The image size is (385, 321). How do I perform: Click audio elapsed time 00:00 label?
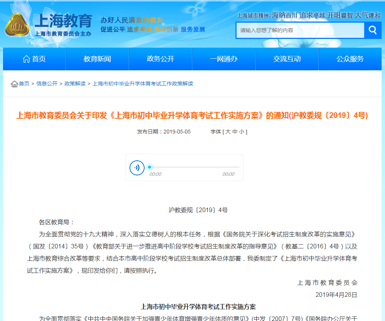pyautogui.click(x=156, y=174)
